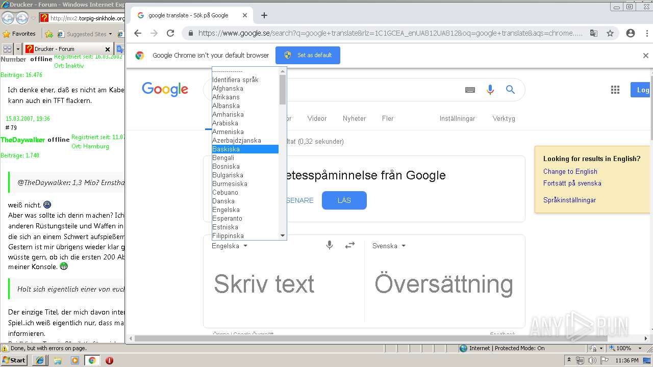Close the Drucker - Forum IE tab
Viewport: 653px width, 367px height.
[107, 49]
